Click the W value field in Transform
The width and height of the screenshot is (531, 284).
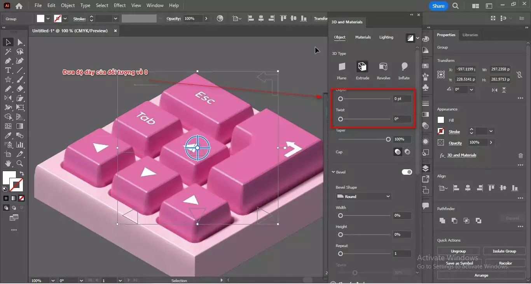click(x=501, y=69)
